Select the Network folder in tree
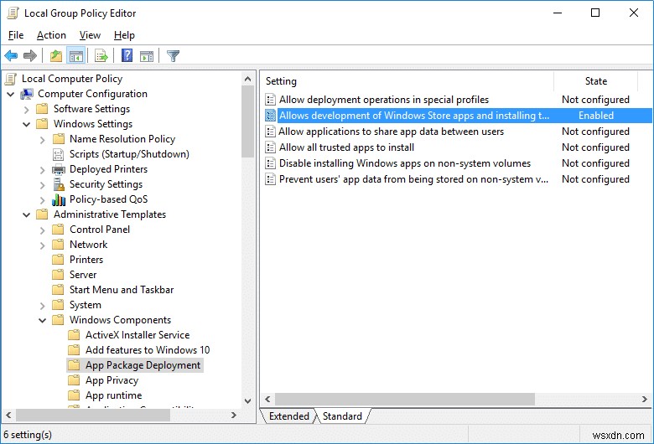Viewport: 654px width, 444px height. [88, 245]
